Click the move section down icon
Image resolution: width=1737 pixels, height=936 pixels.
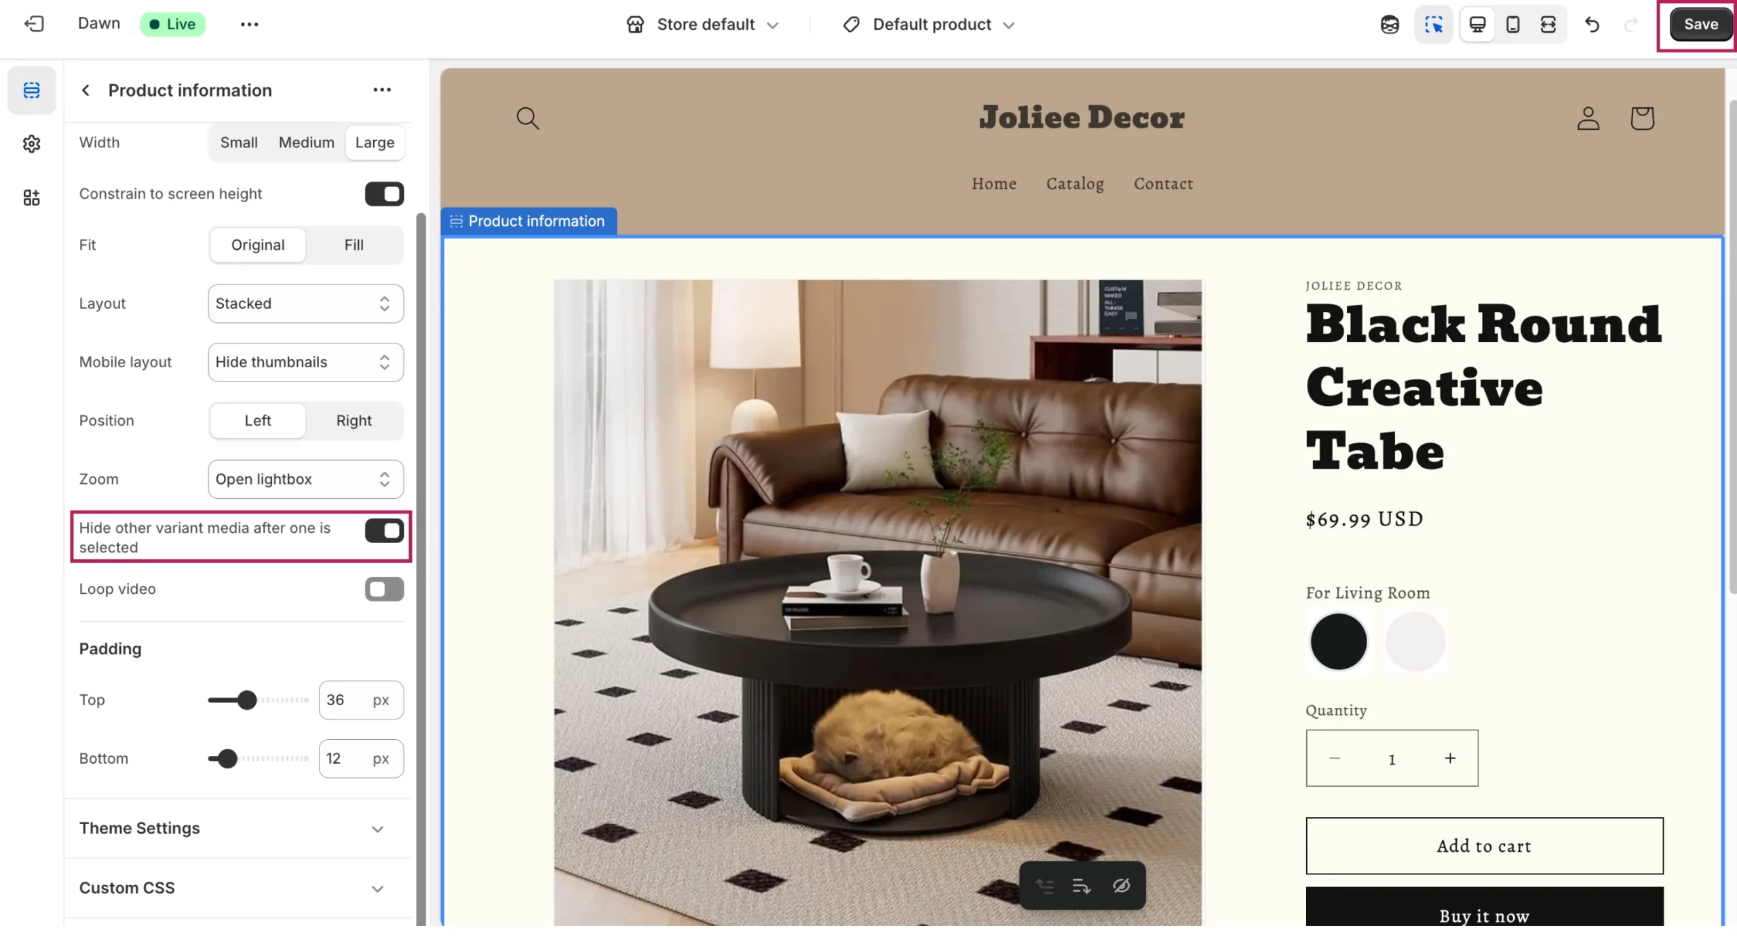coord(1082,886)
